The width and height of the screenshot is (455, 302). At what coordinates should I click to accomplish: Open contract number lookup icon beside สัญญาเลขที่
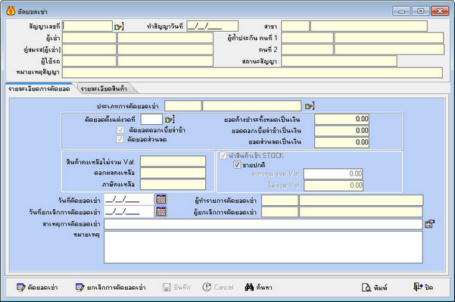[x=119, y=26]
